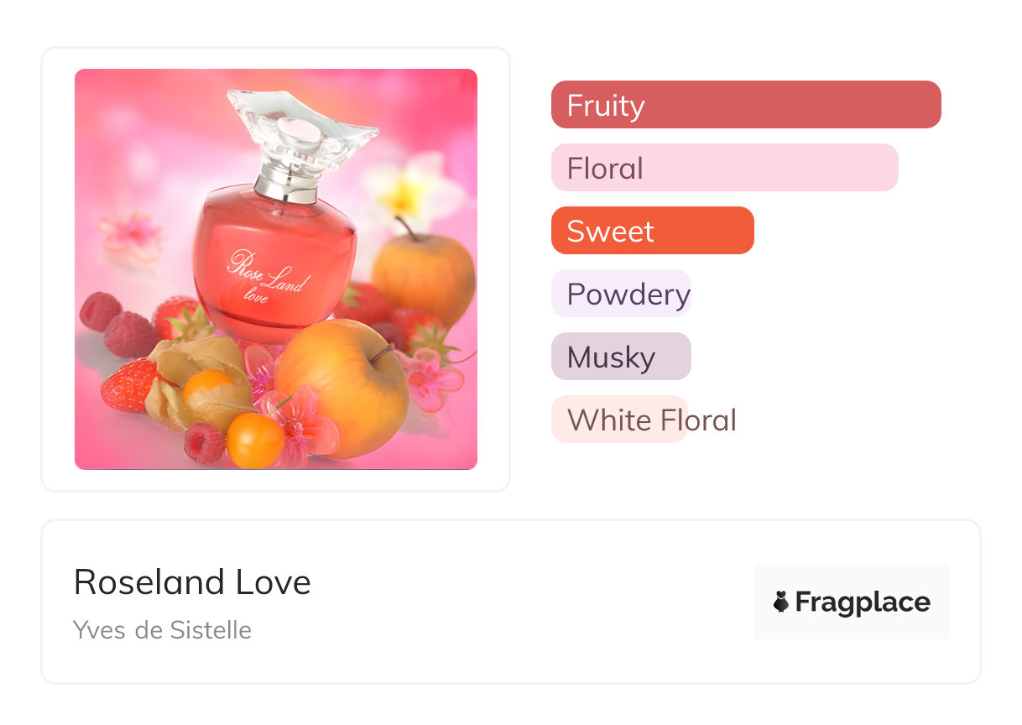Select the White Floral accord bar
The width and height of the screenshot is (1022, 725).
click(x=620, y=420)
